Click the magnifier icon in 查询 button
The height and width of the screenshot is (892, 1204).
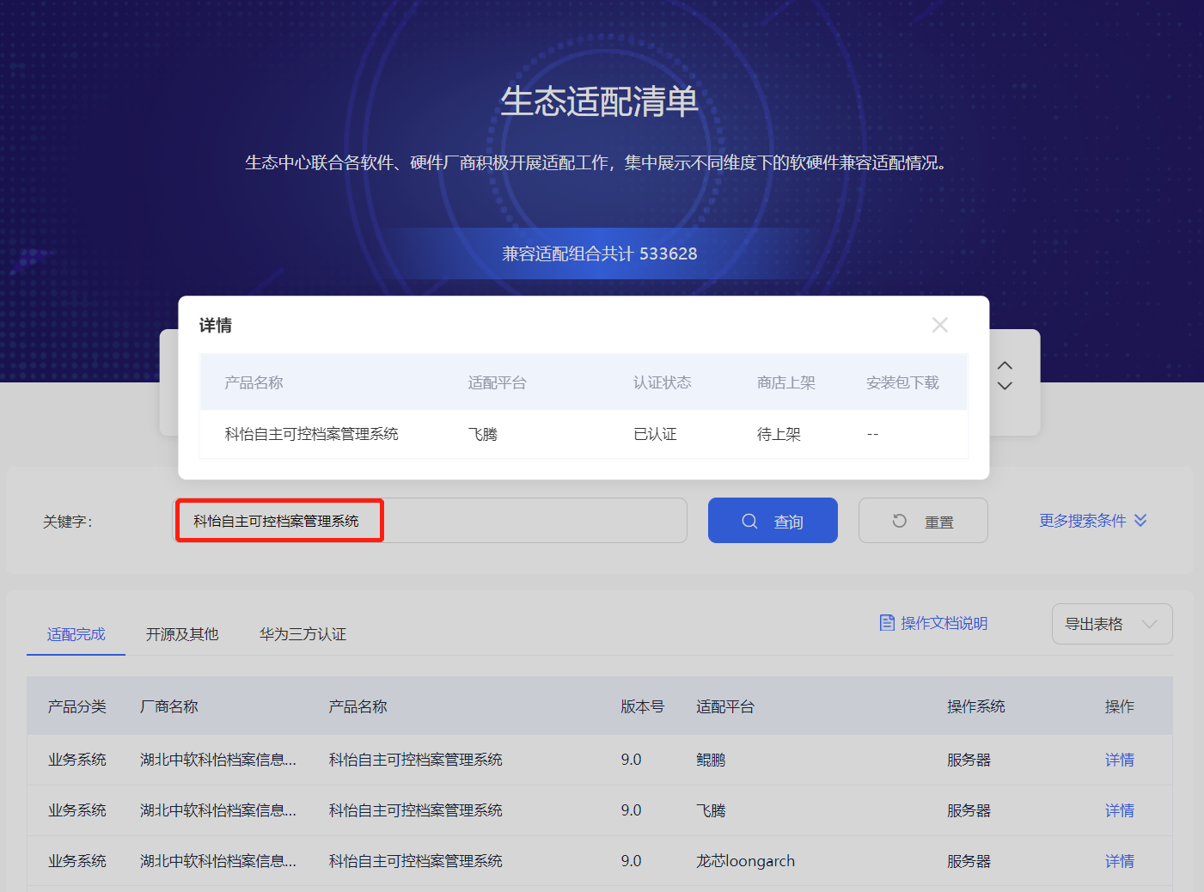(749, 521)
